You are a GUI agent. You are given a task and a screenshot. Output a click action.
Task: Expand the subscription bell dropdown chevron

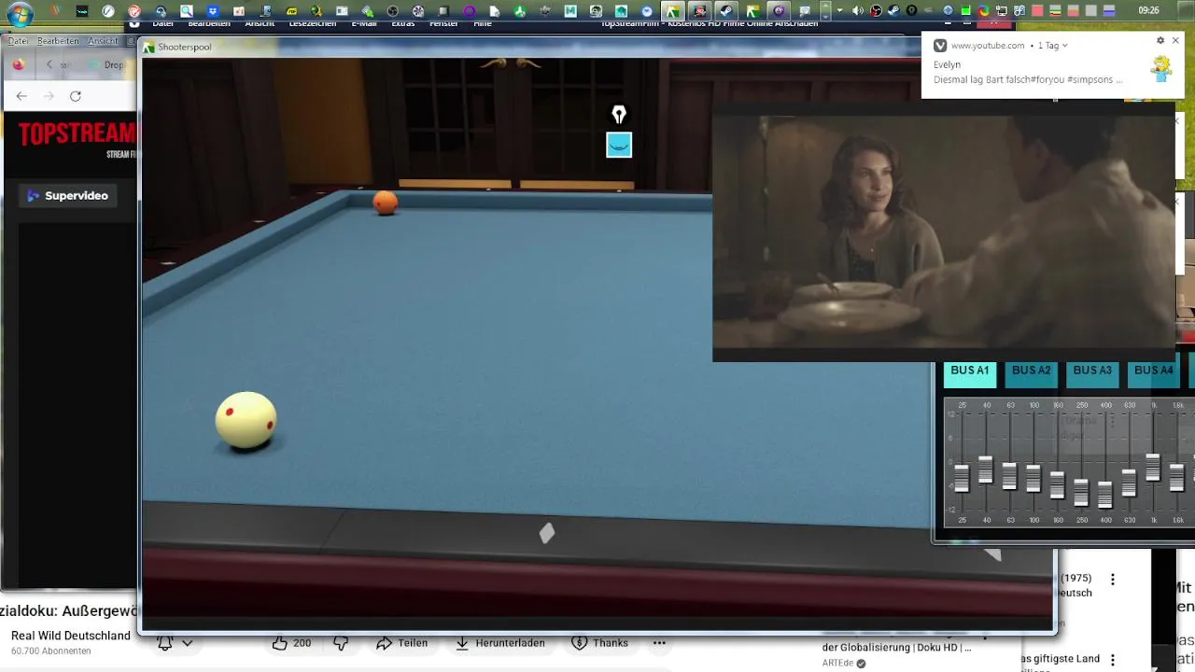click(188, 643)
